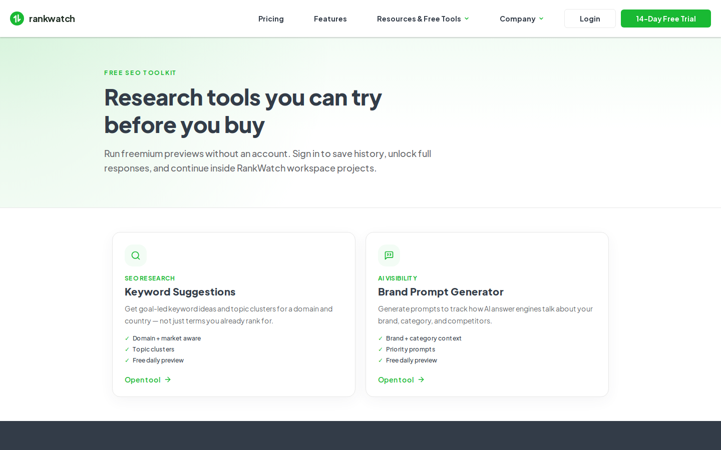This screenshot has height=450, width=721.
Task: Open the Resources & Free Tools menu
Action: point(423,18)
